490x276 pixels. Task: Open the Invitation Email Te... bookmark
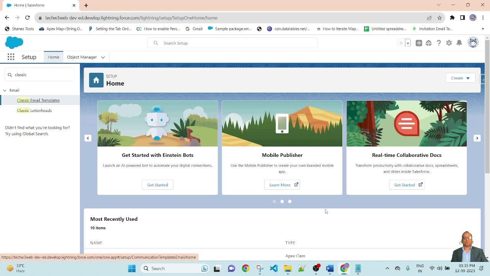432,29
